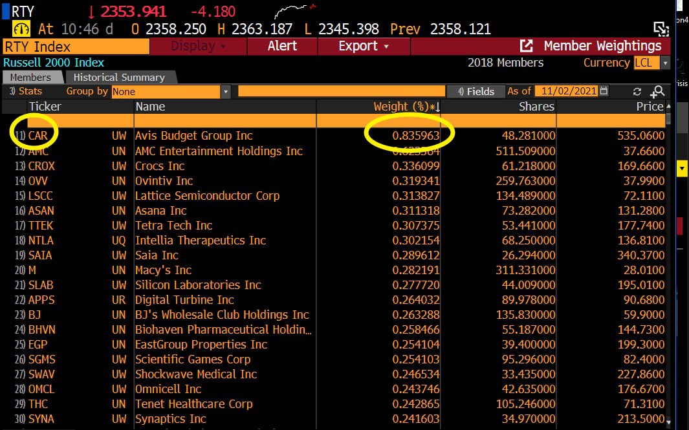The image size is (689, 430).
Task: Click the Alert button
Action: click(282, 46)
